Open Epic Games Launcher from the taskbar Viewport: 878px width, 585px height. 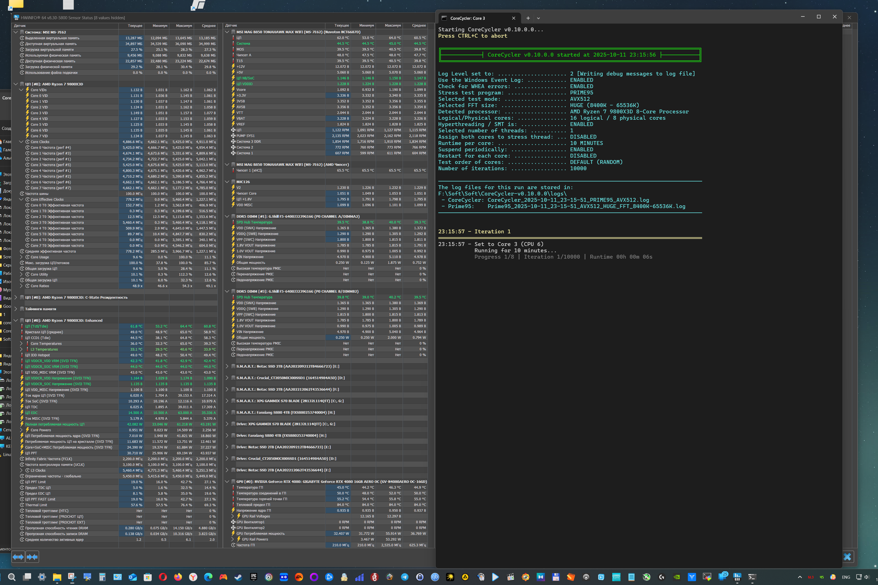pos(254,577)
